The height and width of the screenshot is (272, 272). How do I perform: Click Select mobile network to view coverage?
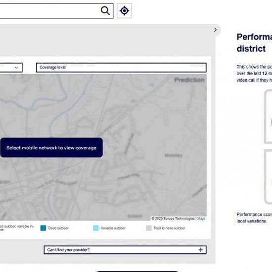(51, 148)
